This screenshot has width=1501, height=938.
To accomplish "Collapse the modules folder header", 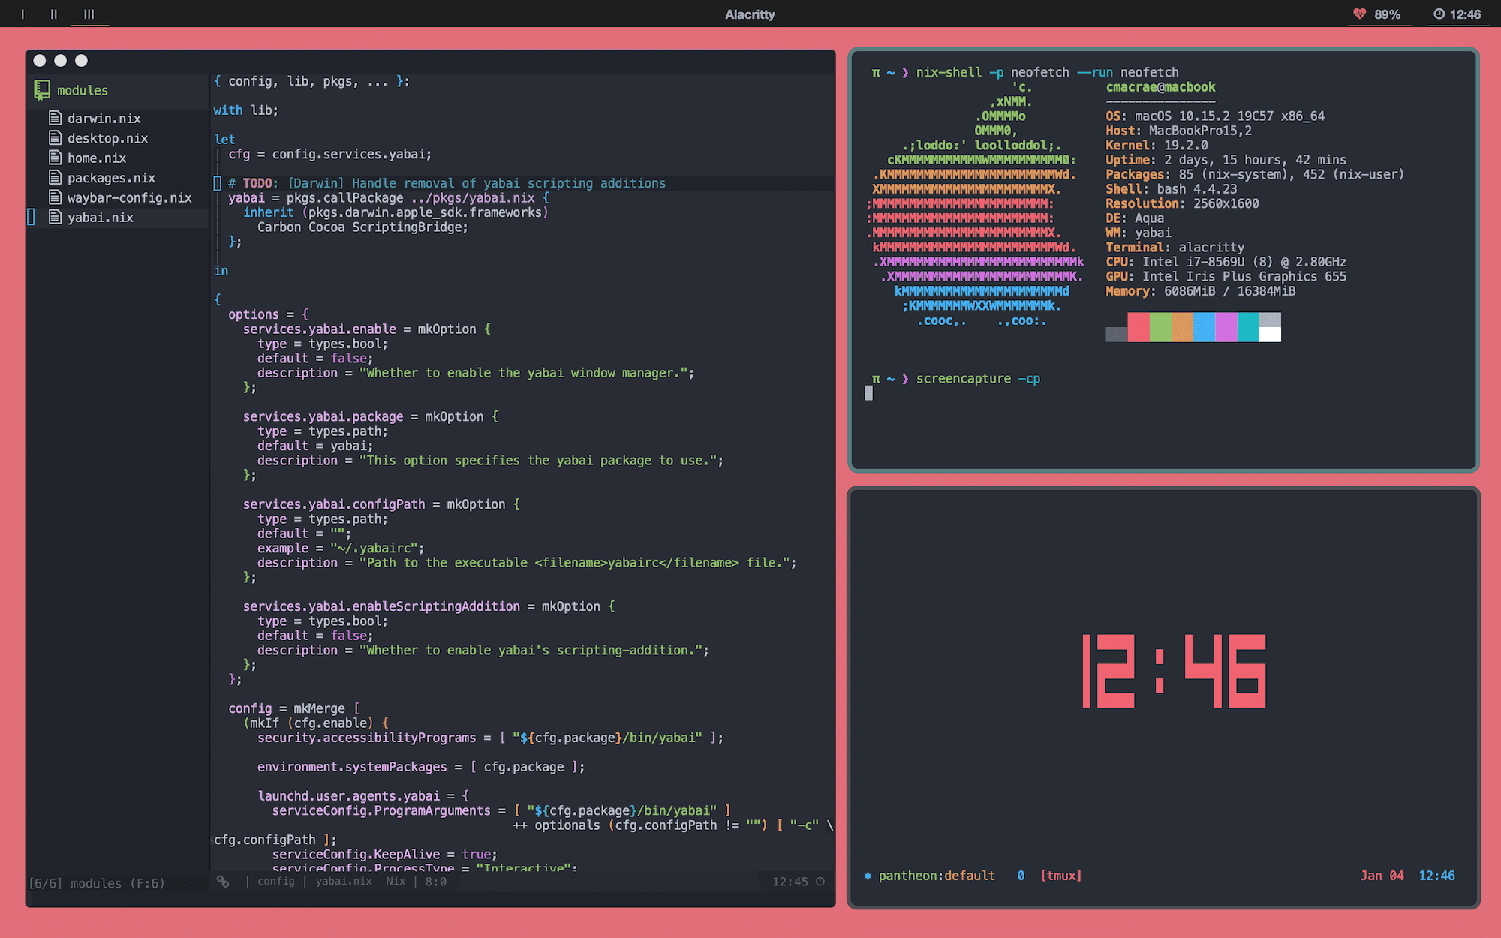I will 83,90.
